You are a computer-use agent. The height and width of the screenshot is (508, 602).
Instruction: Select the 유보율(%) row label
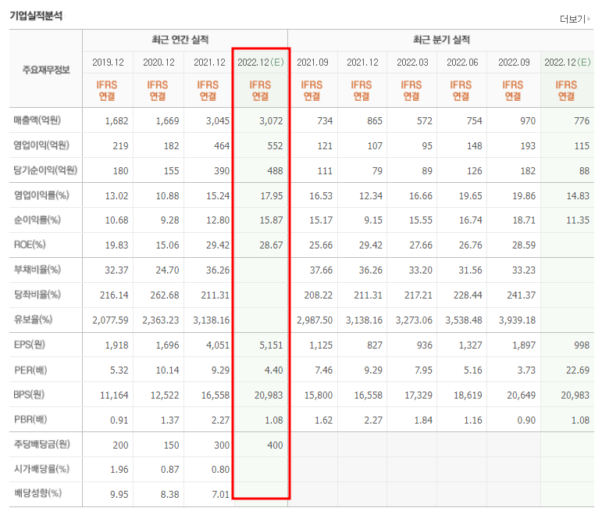33,320
